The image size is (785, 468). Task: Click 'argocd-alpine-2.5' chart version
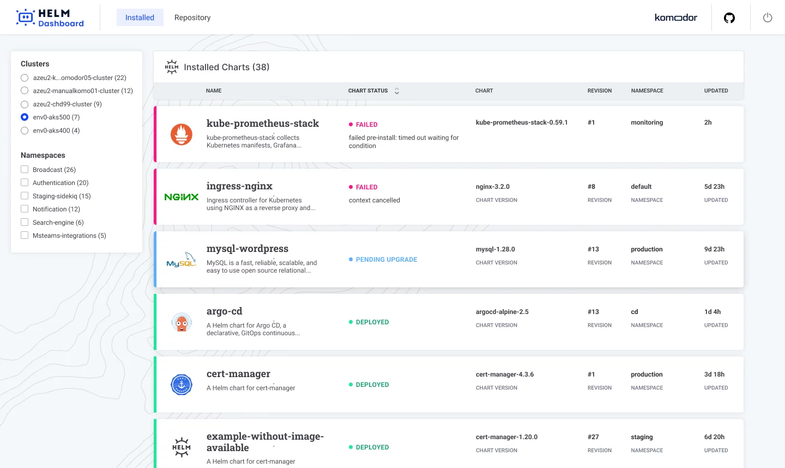(502, 312)
